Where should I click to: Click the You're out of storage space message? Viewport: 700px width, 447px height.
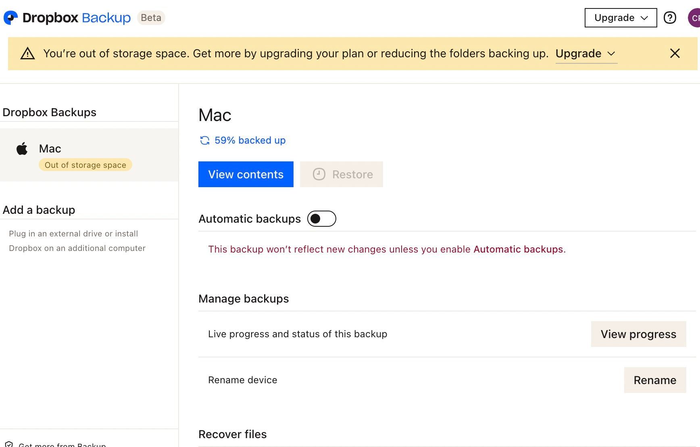(x=296, y=53)
